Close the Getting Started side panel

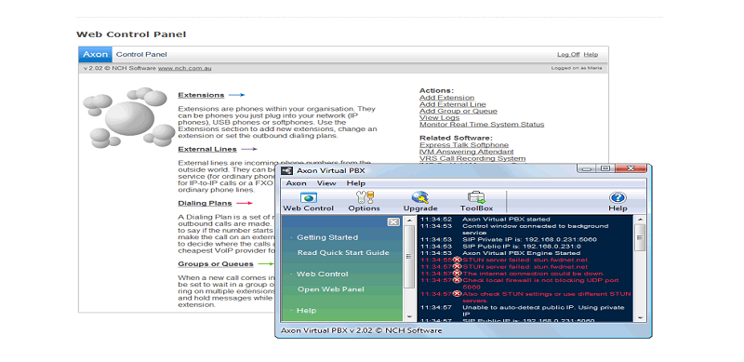393,221
